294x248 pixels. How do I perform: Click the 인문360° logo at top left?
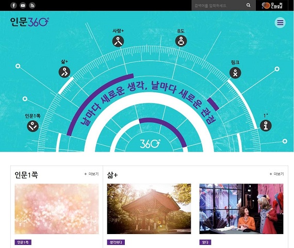(x=29, y=22)
